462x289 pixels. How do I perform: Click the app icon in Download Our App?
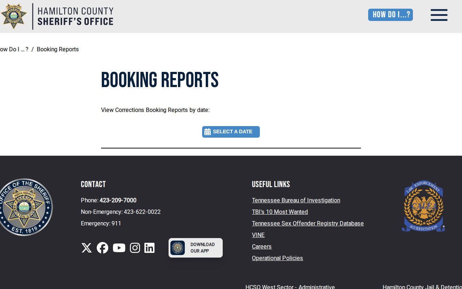click(x=178, y=248)
